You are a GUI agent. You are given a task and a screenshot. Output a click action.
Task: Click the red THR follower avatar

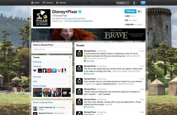[50, 71]
